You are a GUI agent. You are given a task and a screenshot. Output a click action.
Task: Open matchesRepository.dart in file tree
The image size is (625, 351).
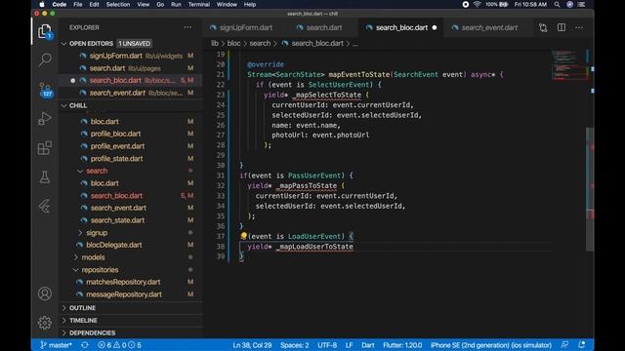tap(123, 282)
